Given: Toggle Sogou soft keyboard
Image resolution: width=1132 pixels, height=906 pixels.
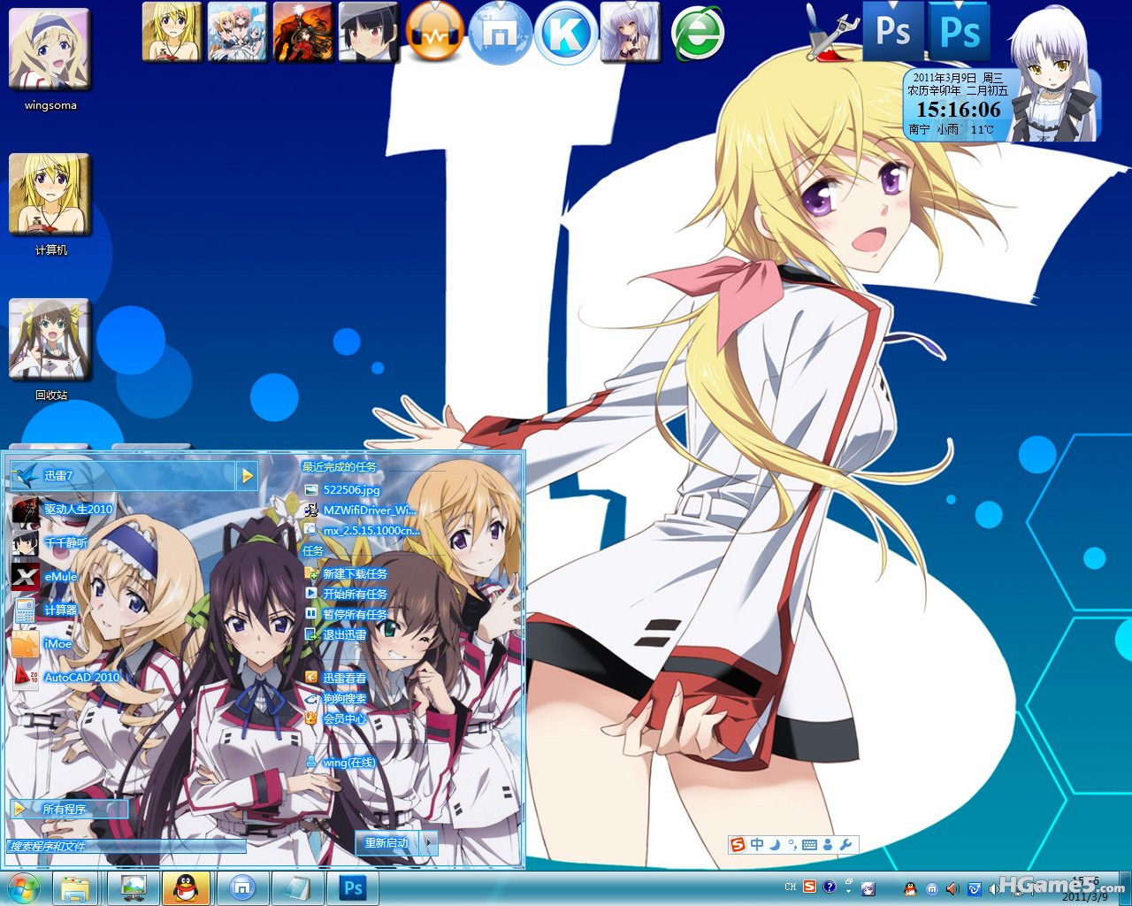Looking at the screenshot, I should pyautogui.click(x=809, y=844).
